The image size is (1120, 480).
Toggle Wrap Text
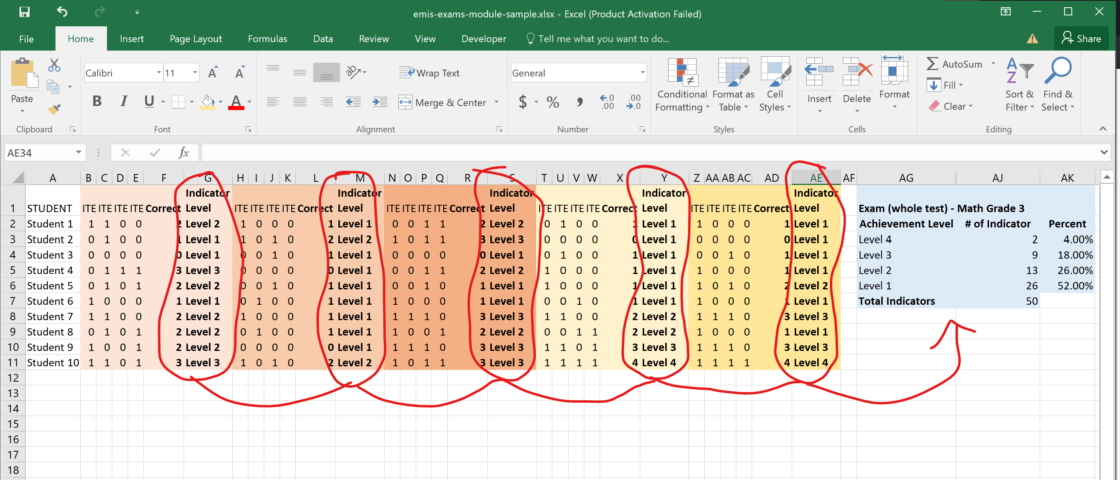click(x=430, y=73)
